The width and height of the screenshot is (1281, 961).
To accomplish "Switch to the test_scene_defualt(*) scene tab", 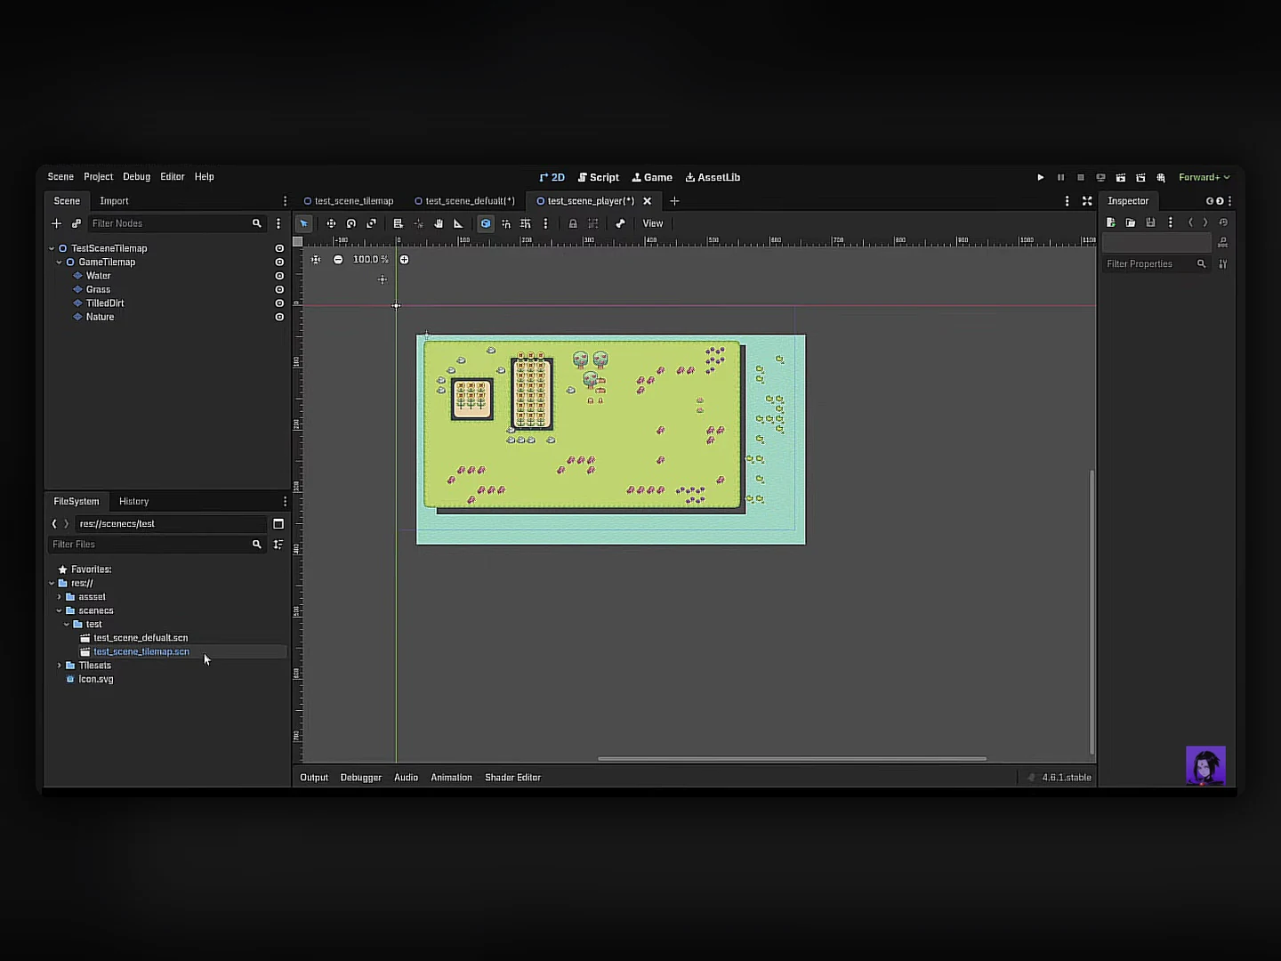I will (x=465, y=201).
